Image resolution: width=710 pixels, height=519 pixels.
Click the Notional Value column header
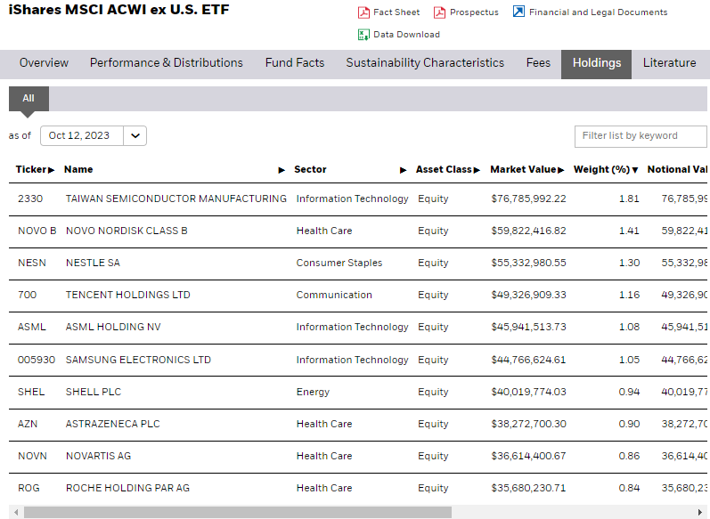[677, 169]
